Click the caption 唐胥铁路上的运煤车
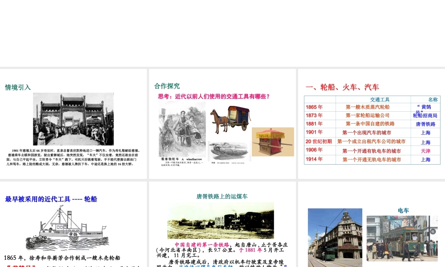The width and height of the screenshot is (445, 267). pos(222,196)
